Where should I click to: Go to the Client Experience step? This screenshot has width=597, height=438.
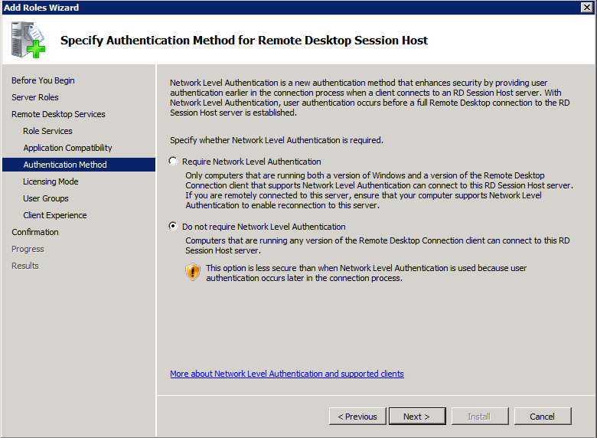point(55,215)
